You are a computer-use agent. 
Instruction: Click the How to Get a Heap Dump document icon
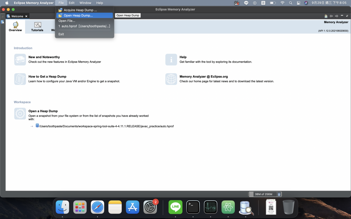tap(20, 79)
